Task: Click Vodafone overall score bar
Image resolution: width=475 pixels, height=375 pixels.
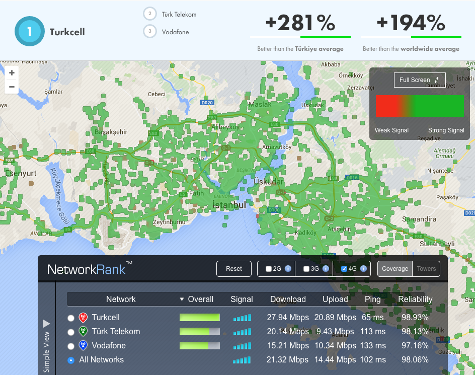Action: click(200, 346)
